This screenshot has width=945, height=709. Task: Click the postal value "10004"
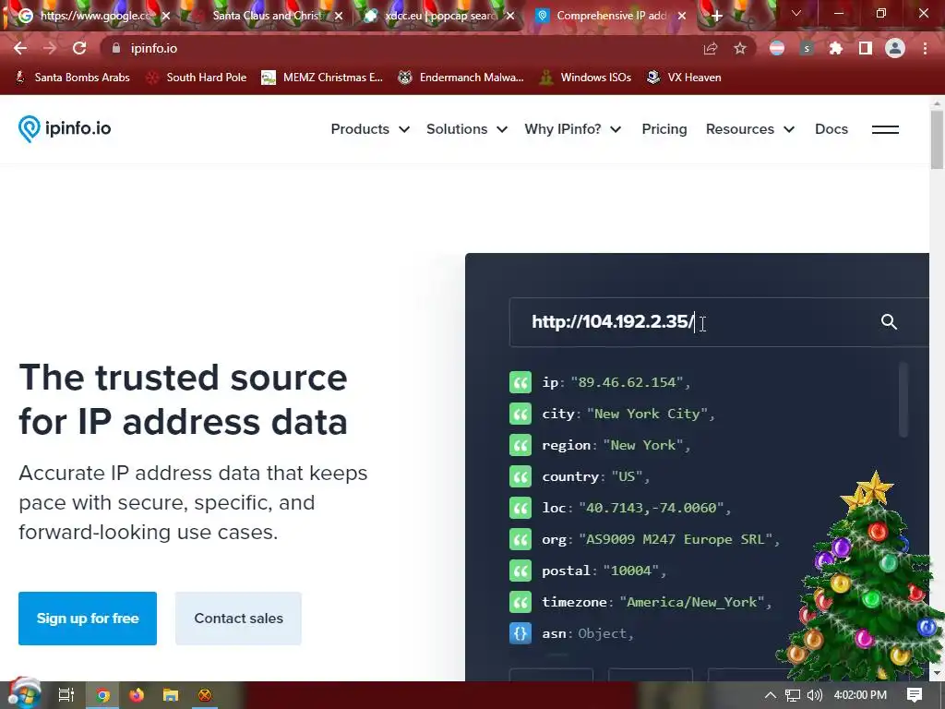point(631,571)
